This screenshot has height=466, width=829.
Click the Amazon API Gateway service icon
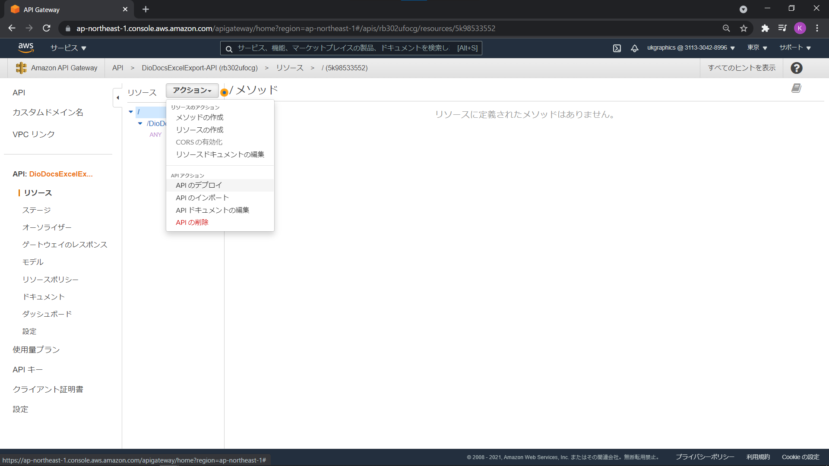coord(21,68)
